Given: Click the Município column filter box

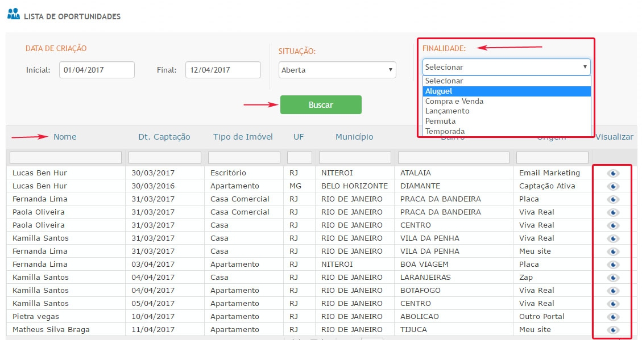Looking at the screenshot, I should click(x=355, y=157).
